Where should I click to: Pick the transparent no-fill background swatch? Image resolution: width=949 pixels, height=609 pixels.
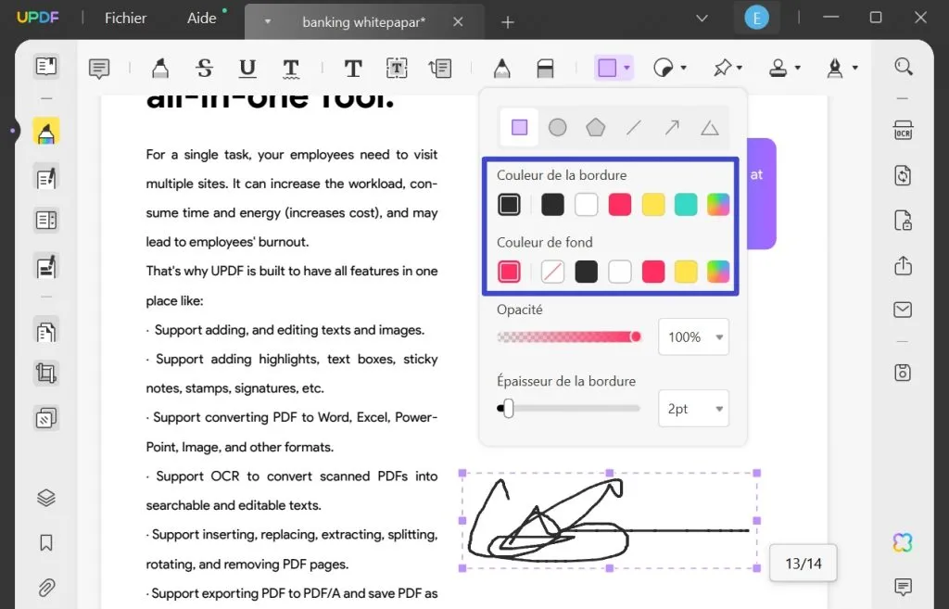click(552, 272)
